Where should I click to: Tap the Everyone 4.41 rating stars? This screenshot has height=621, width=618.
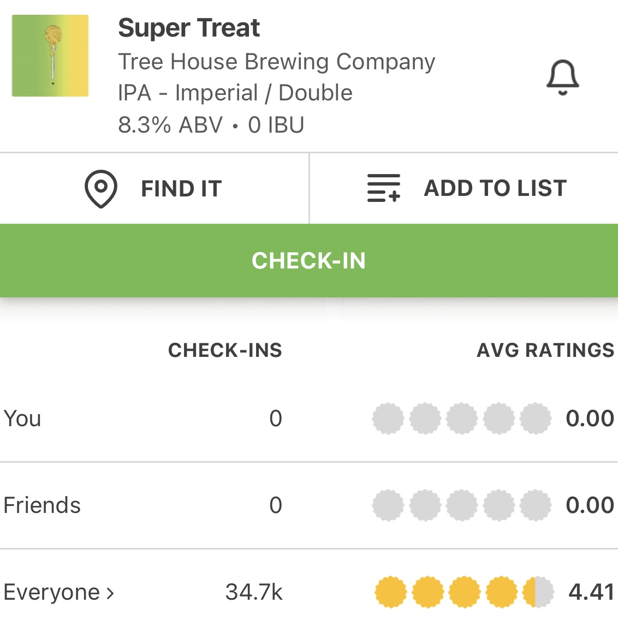pyautogui.click(x=464, y=592)
